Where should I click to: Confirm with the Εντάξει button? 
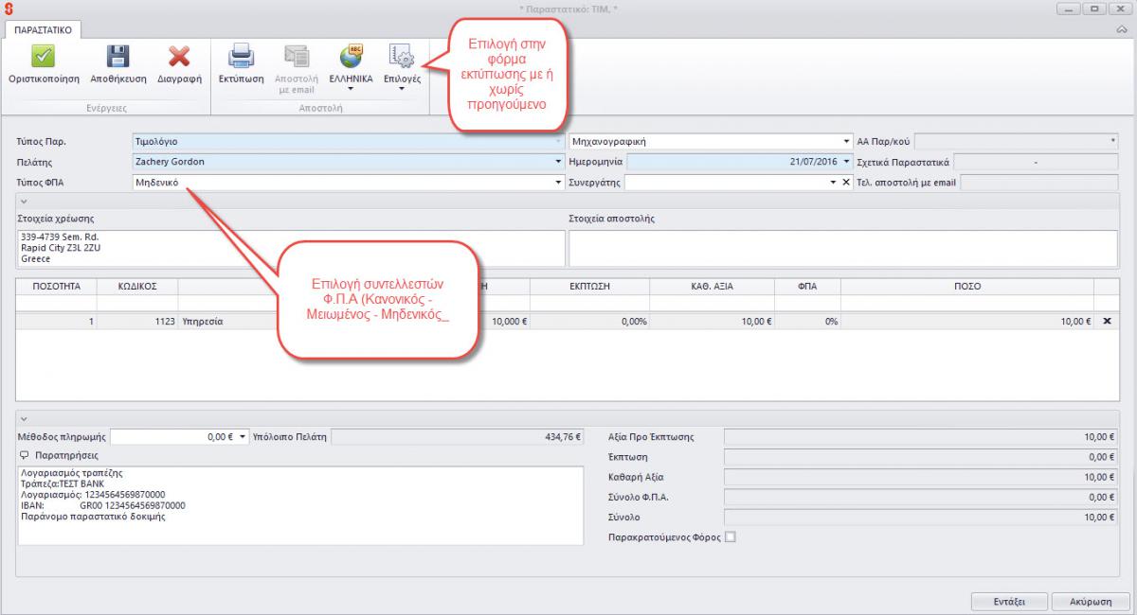[1010, 602]
